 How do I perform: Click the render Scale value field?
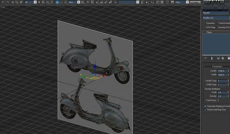tap(222, 92)
